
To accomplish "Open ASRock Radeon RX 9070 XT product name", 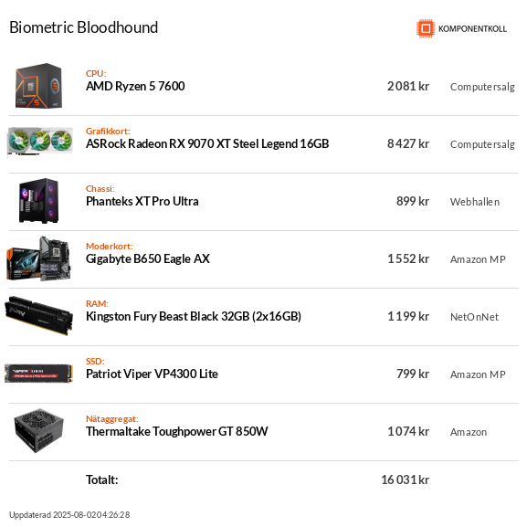I will pyautogui.click(x=207, y=143).
